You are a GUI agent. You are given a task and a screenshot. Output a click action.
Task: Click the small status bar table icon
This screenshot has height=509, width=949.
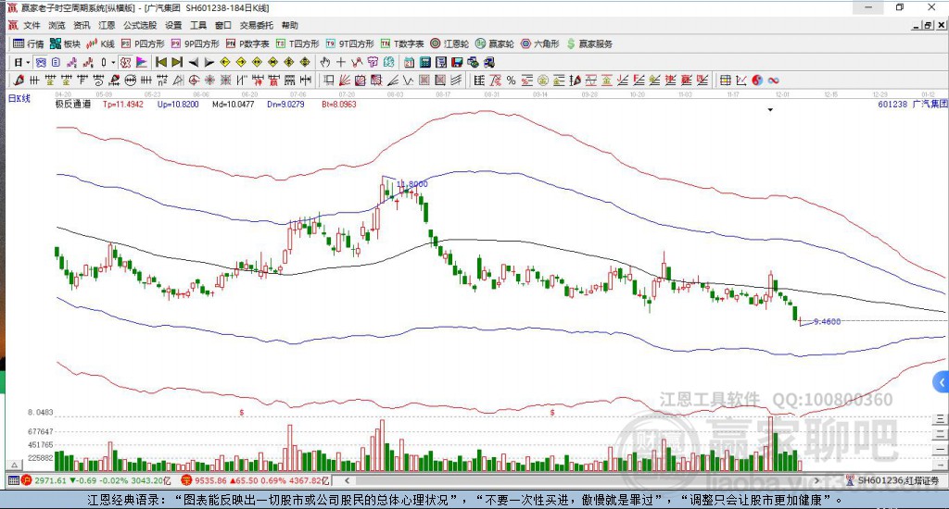[13, 480]
